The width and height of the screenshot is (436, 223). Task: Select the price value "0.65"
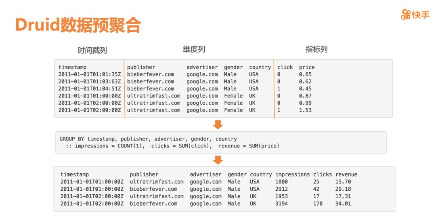[305, 74]
